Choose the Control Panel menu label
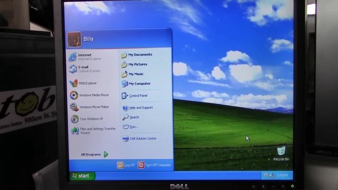338x190 pixels. [x=138, y=96]
